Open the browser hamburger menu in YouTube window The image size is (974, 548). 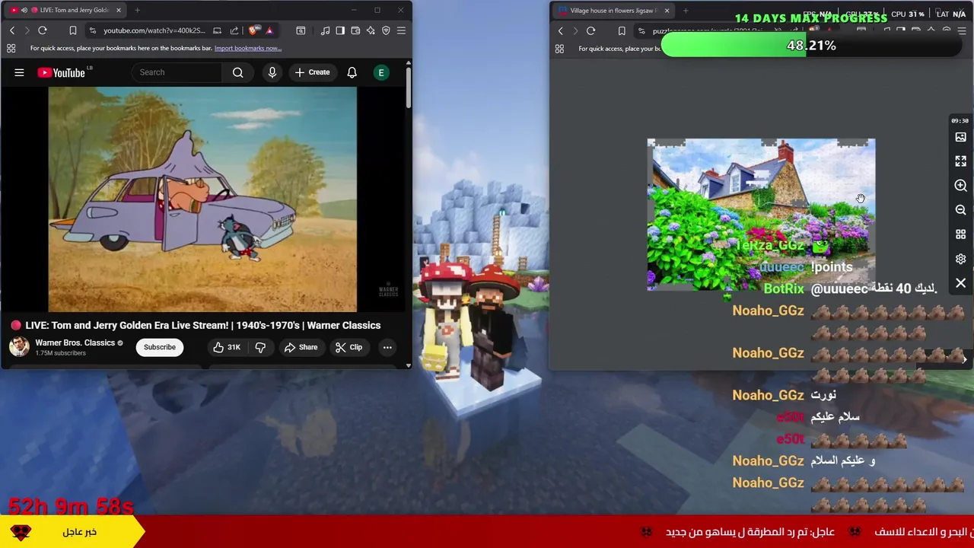tap(401, 30)
